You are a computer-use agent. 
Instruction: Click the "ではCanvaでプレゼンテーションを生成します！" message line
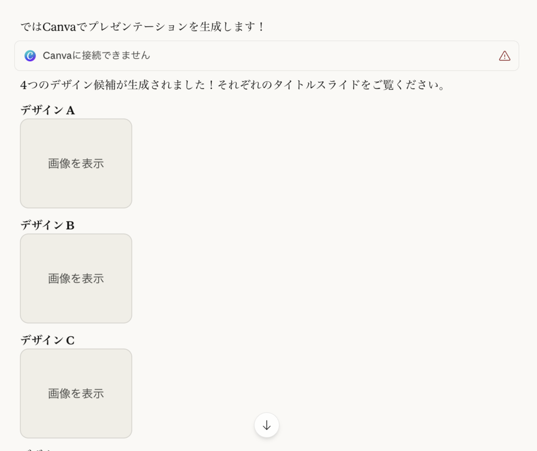click(143, 27)
